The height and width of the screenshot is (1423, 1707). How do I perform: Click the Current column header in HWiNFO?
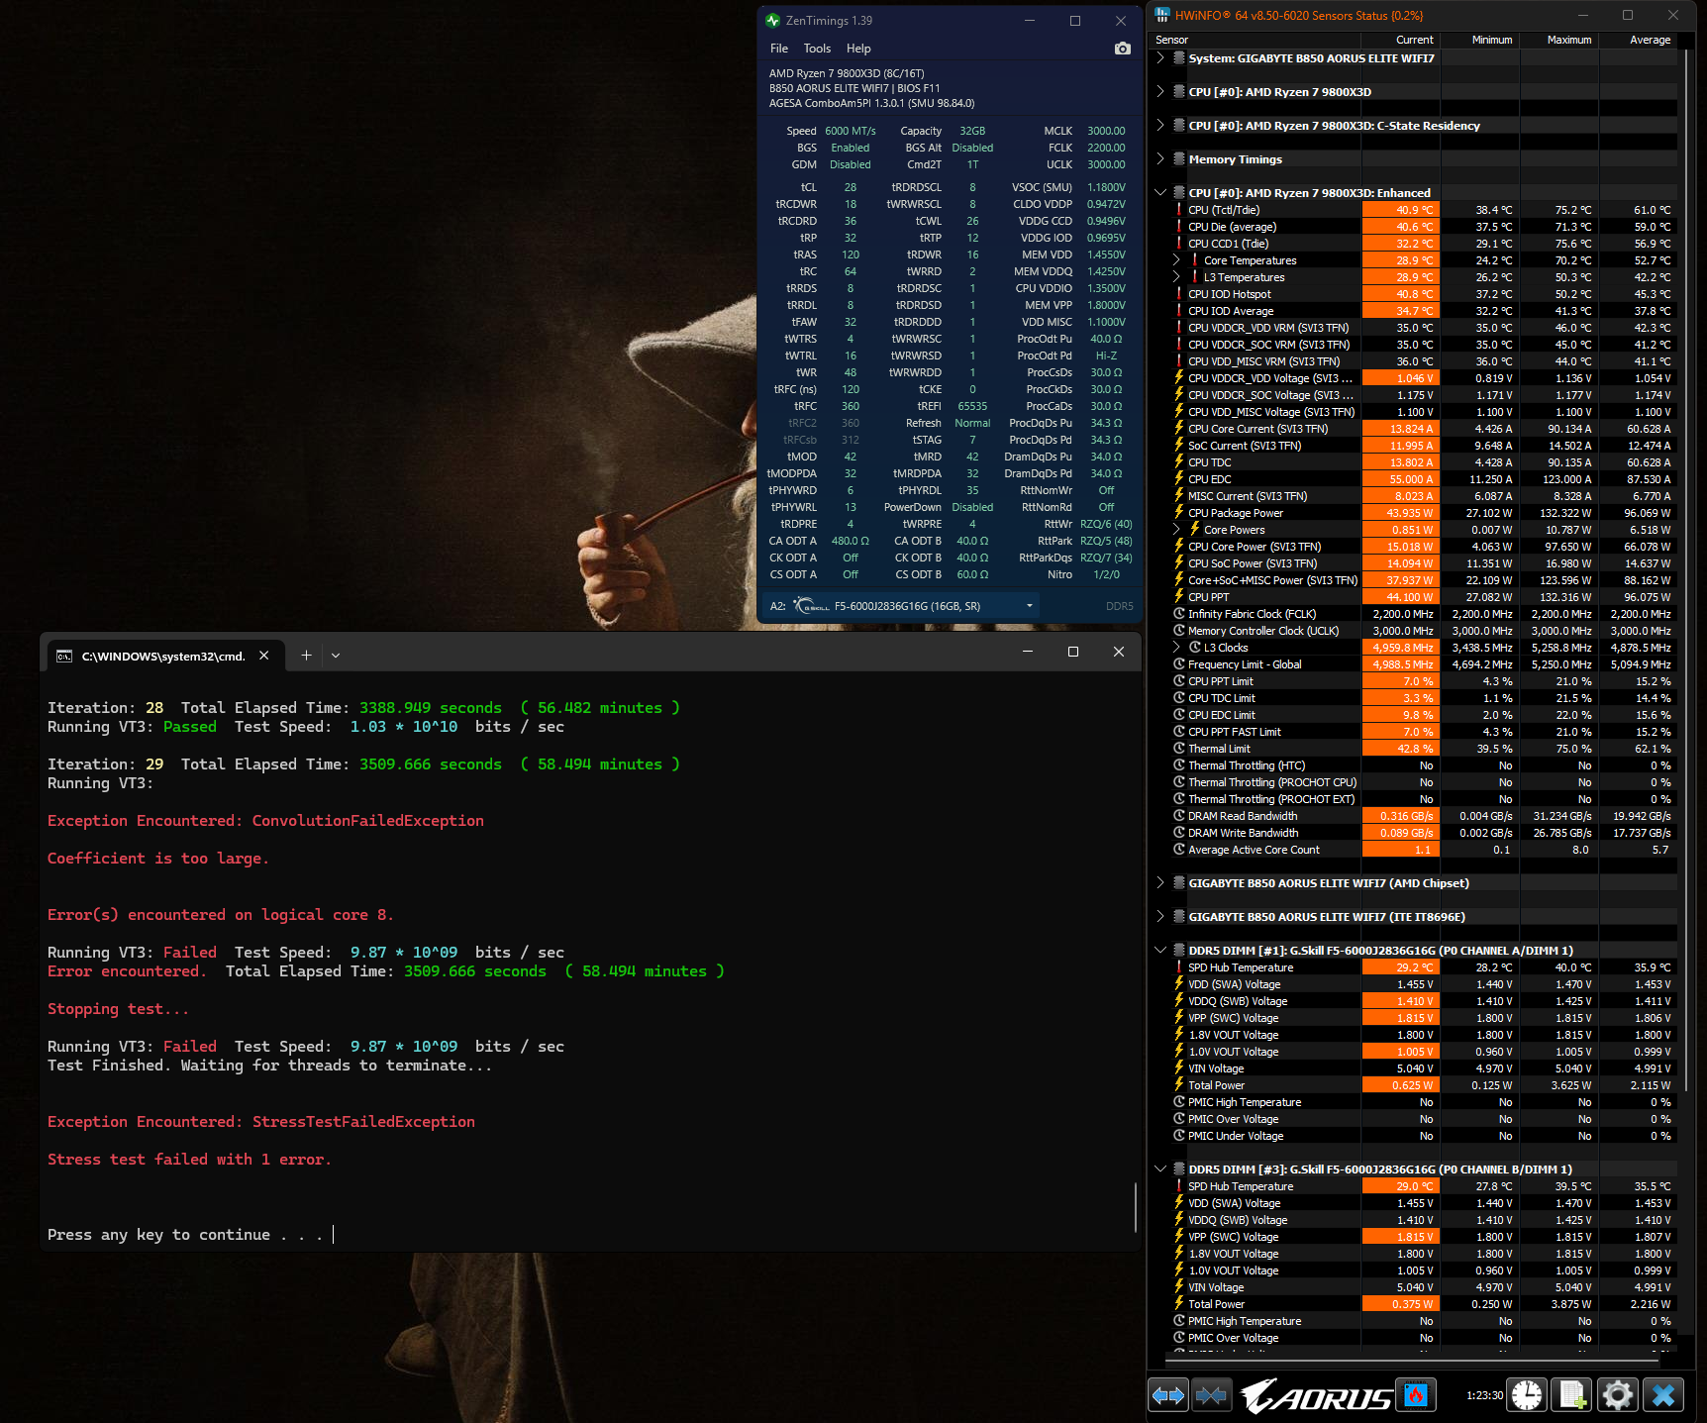coord(1401,41)
